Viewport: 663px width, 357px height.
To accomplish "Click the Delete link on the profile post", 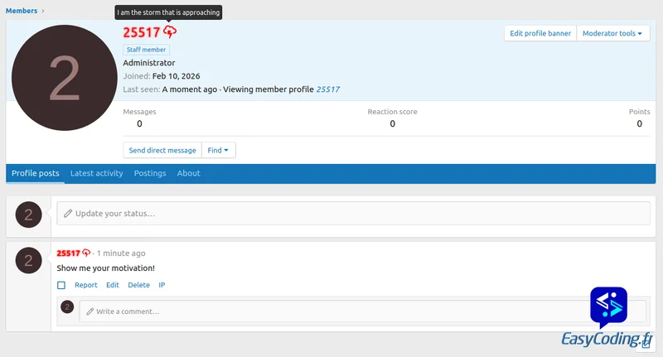I will click(138, 285).
